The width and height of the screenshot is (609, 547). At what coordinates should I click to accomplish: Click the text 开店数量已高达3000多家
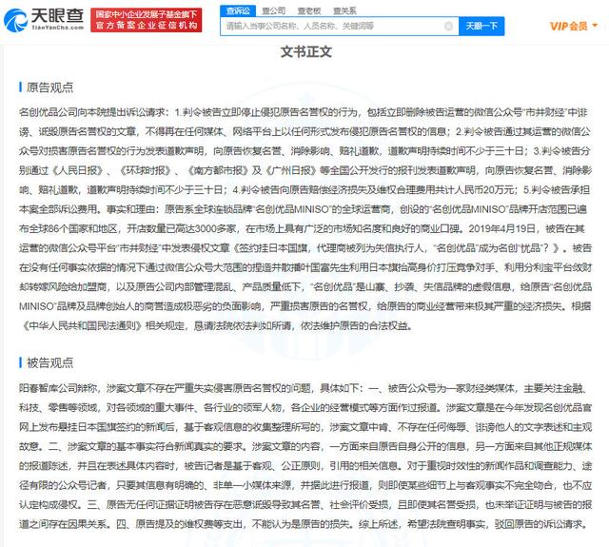(x=182, y=229)
